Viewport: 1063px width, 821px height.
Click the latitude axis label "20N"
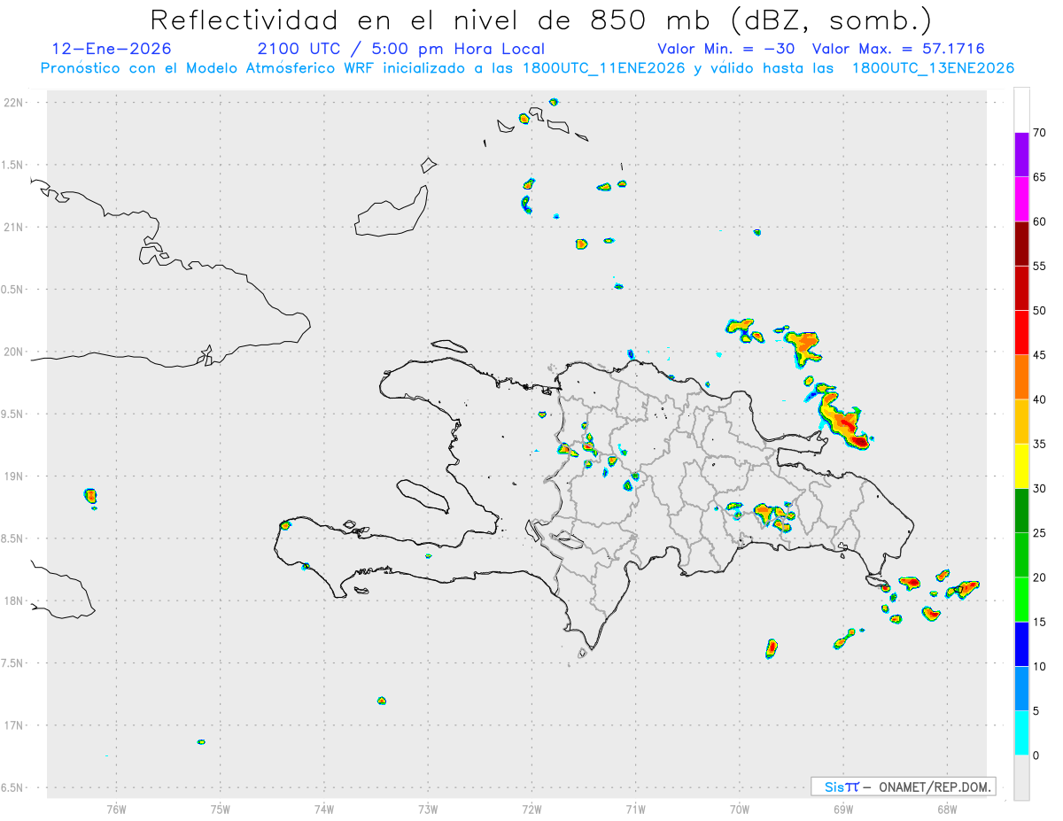[x=14, y=352]
